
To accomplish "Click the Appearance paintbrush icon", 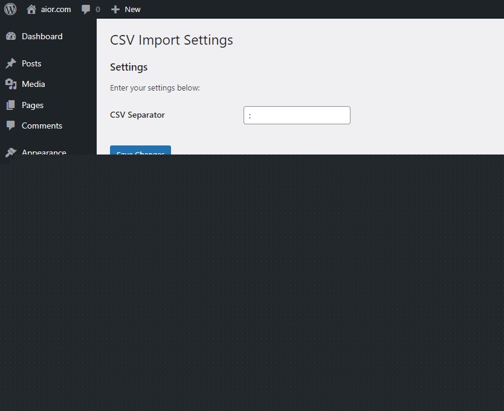I will (11, 151).
